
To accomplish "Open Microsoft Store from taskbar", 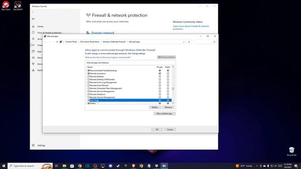I will (x=72, y=166).
